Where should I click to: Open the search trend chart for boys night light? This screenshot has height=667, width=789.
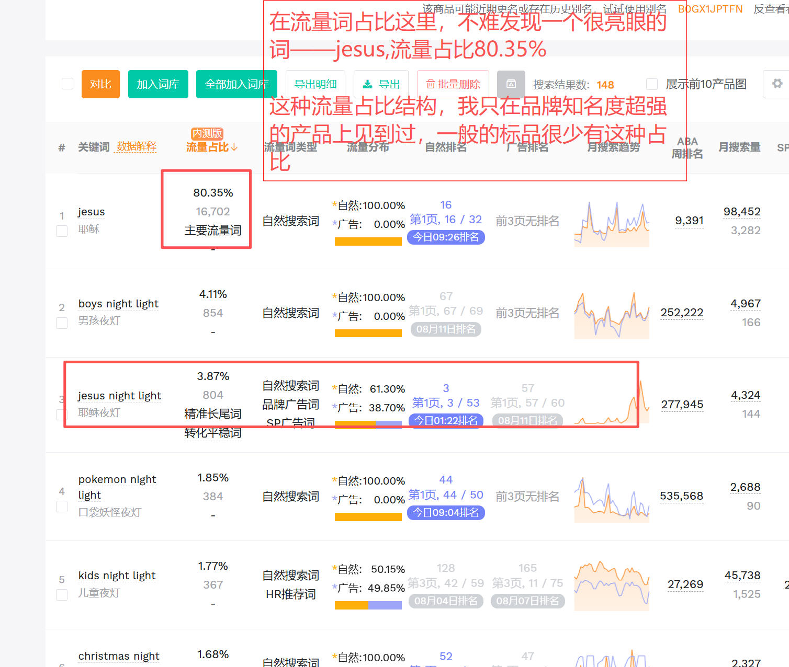click(612, 316)
